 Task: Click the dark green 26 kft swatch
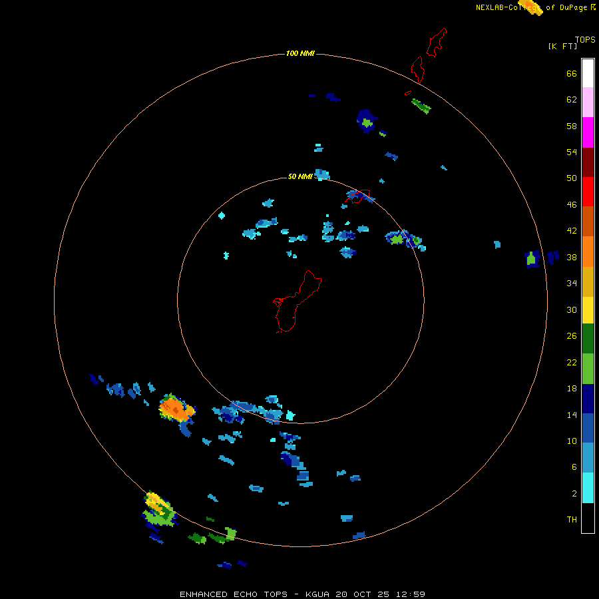pyautogui.click(x=588, y=339)
